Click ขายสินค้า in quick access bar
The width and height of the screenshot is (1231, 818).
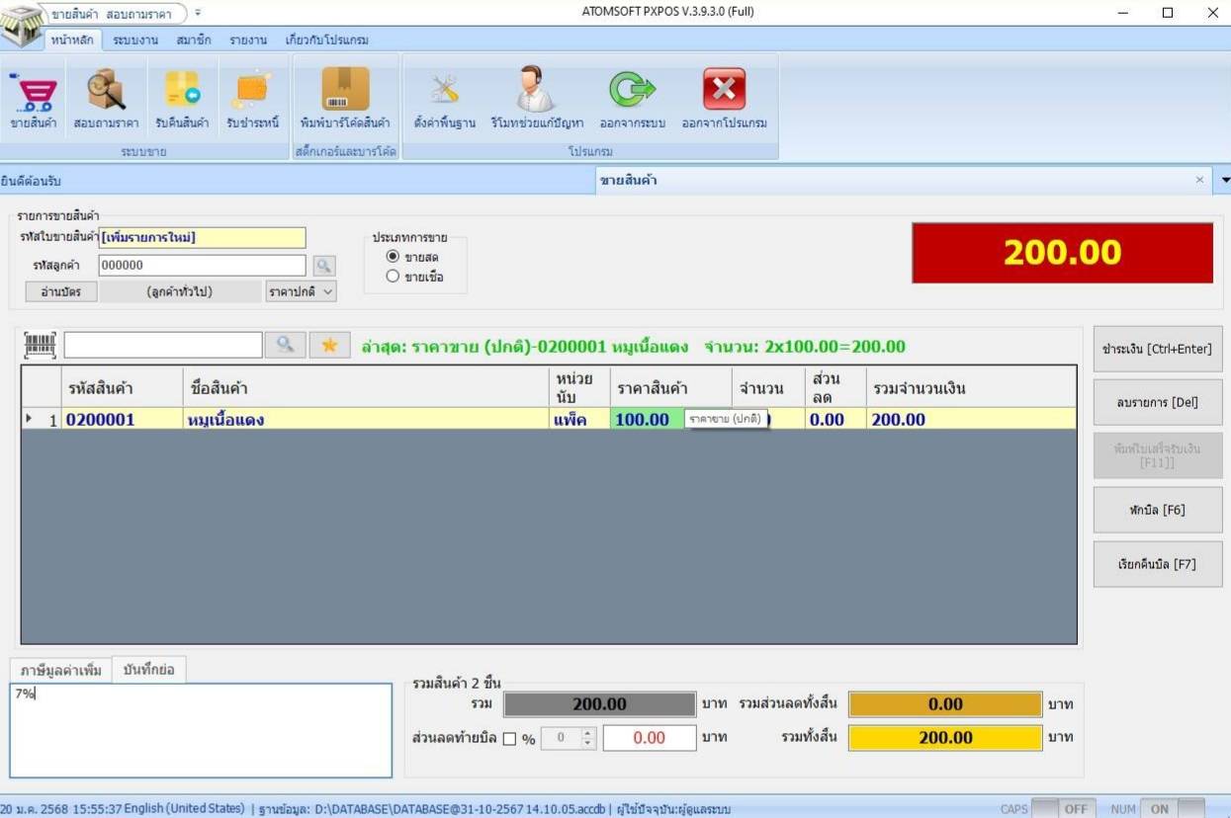pyautogui.click(x=73, y=14)
